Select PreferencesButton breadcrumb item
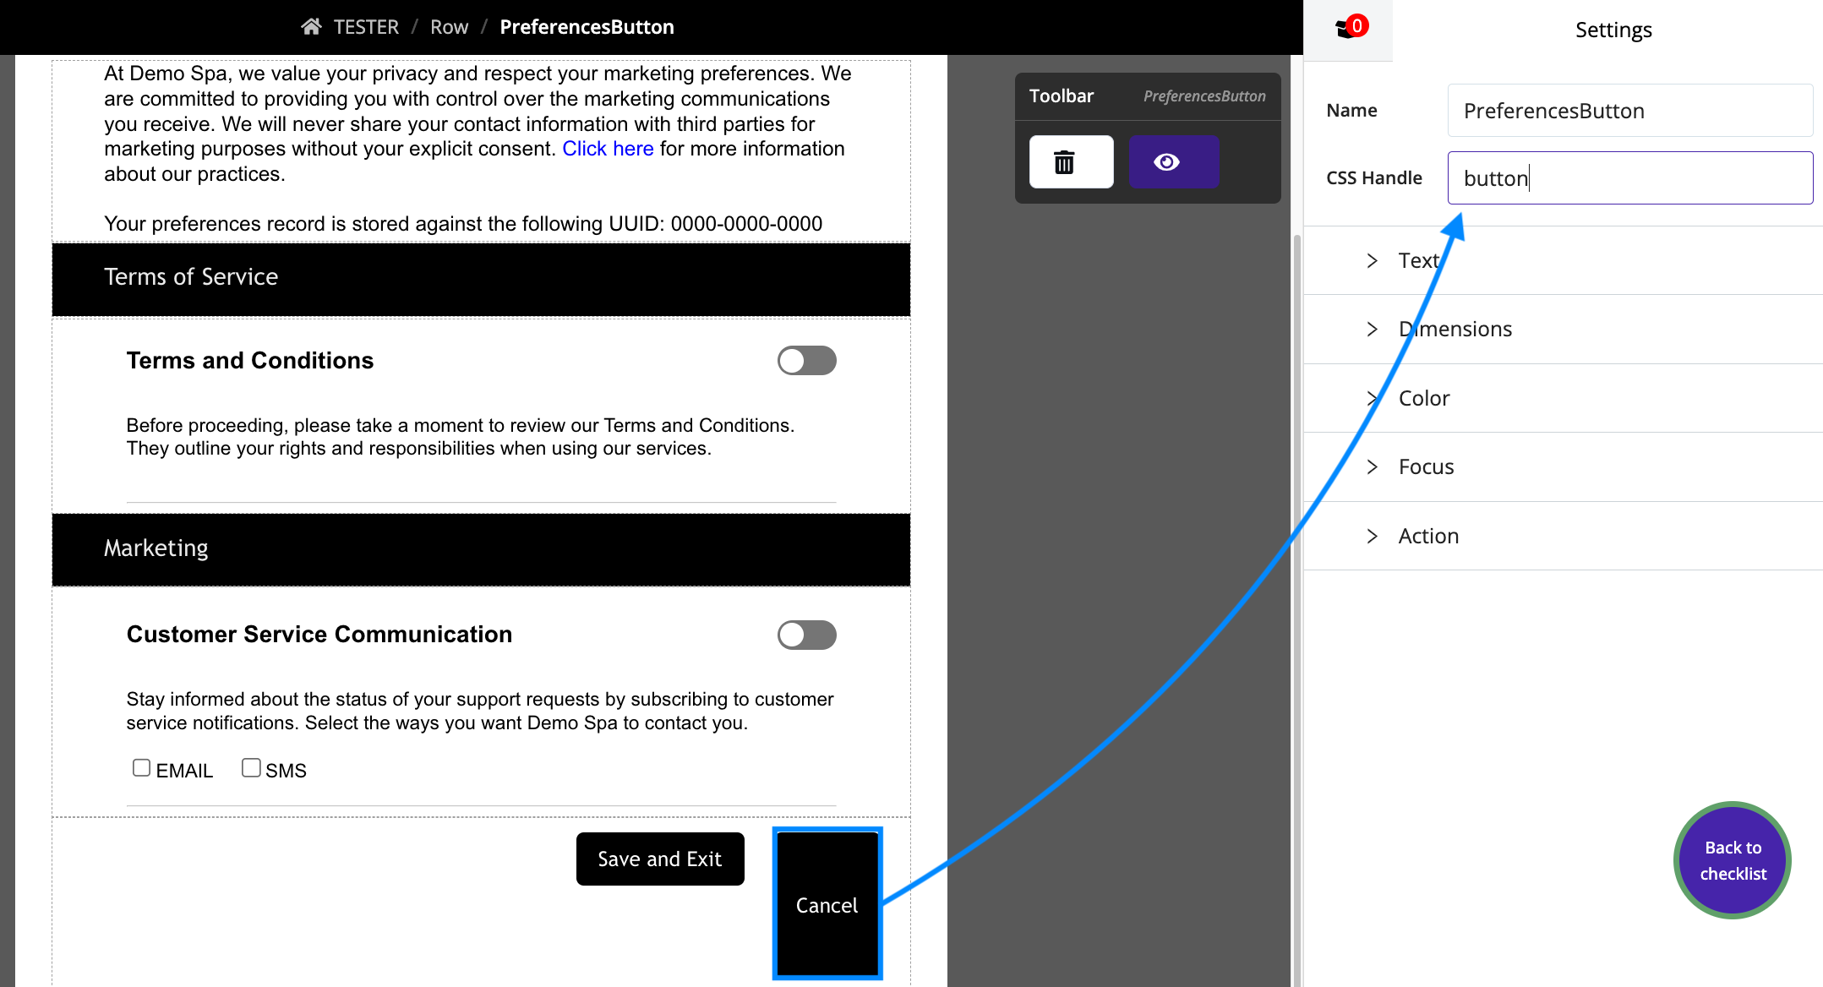Screen dimensions: 1823x987 [587, 27]
